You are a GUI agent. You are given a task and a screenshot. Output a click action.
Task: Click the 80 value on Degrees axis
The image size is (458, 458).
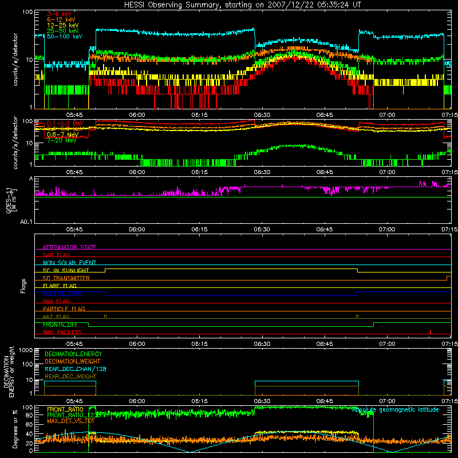(29, 415)
